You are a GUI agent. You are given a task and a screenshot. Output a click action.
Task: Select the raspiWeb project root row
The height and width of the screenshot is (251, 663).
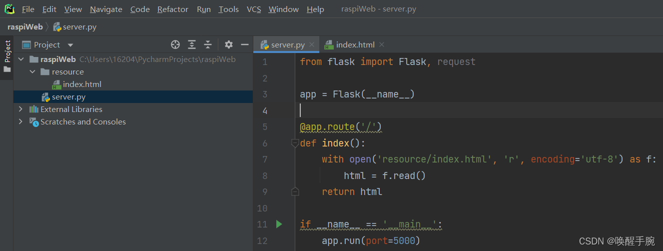[x=133, y=59]
